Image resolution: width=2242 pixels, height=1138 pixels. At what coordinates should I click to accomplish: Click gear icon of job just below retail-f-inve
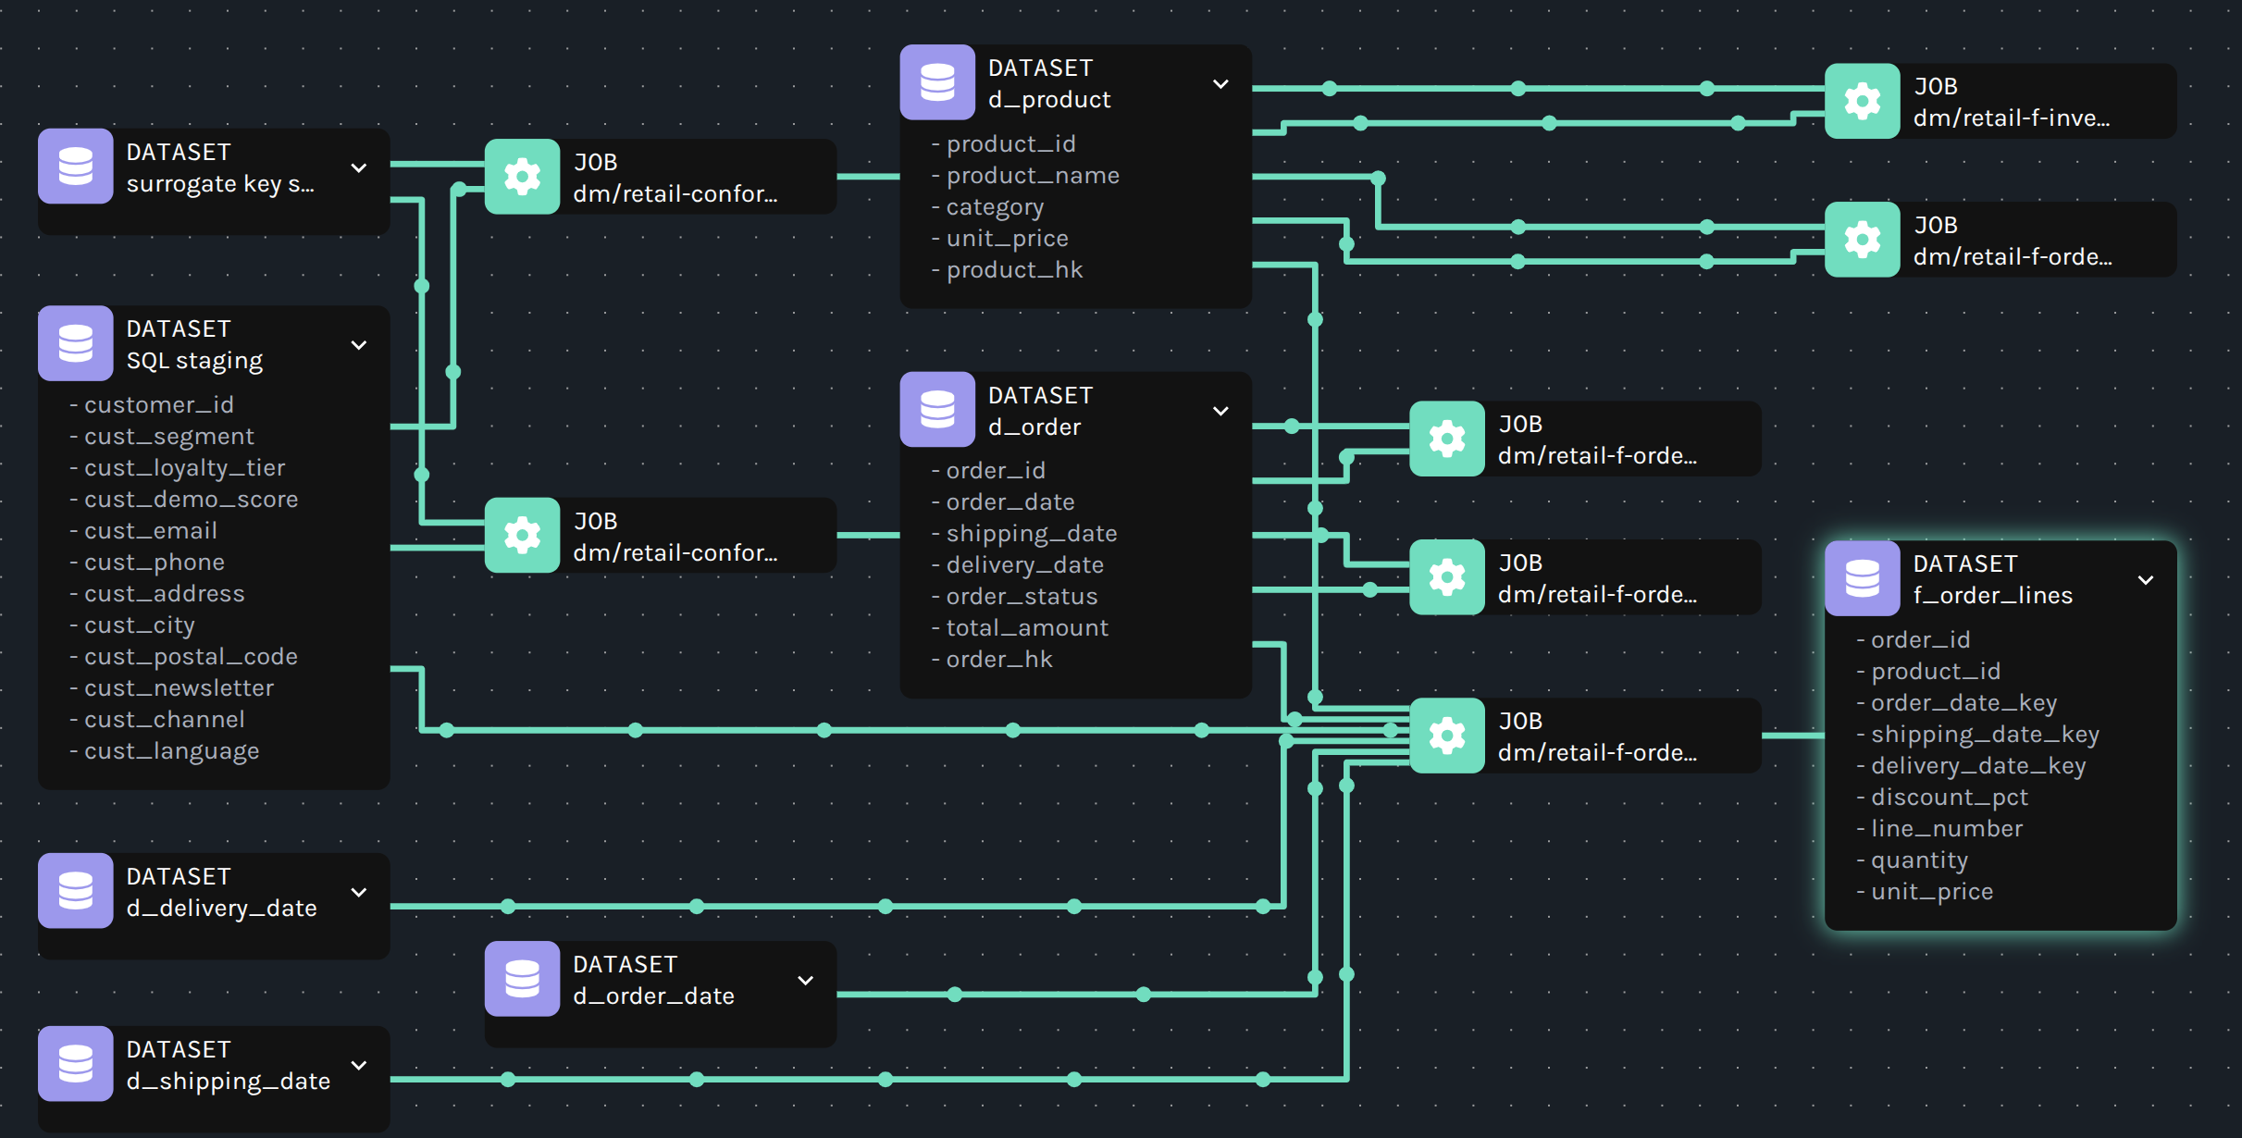(1862, 240)
